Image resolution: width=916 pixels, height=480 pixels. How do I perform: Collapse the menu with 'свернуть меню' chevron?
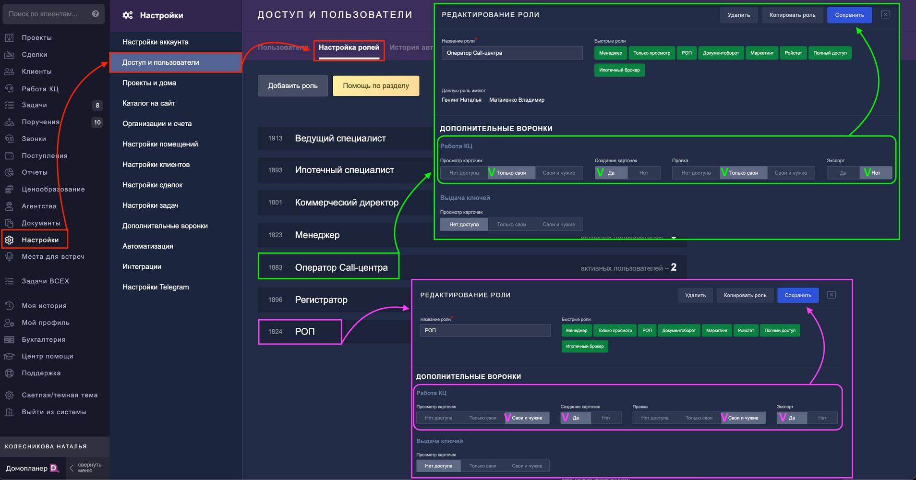(x=72, y=468)
